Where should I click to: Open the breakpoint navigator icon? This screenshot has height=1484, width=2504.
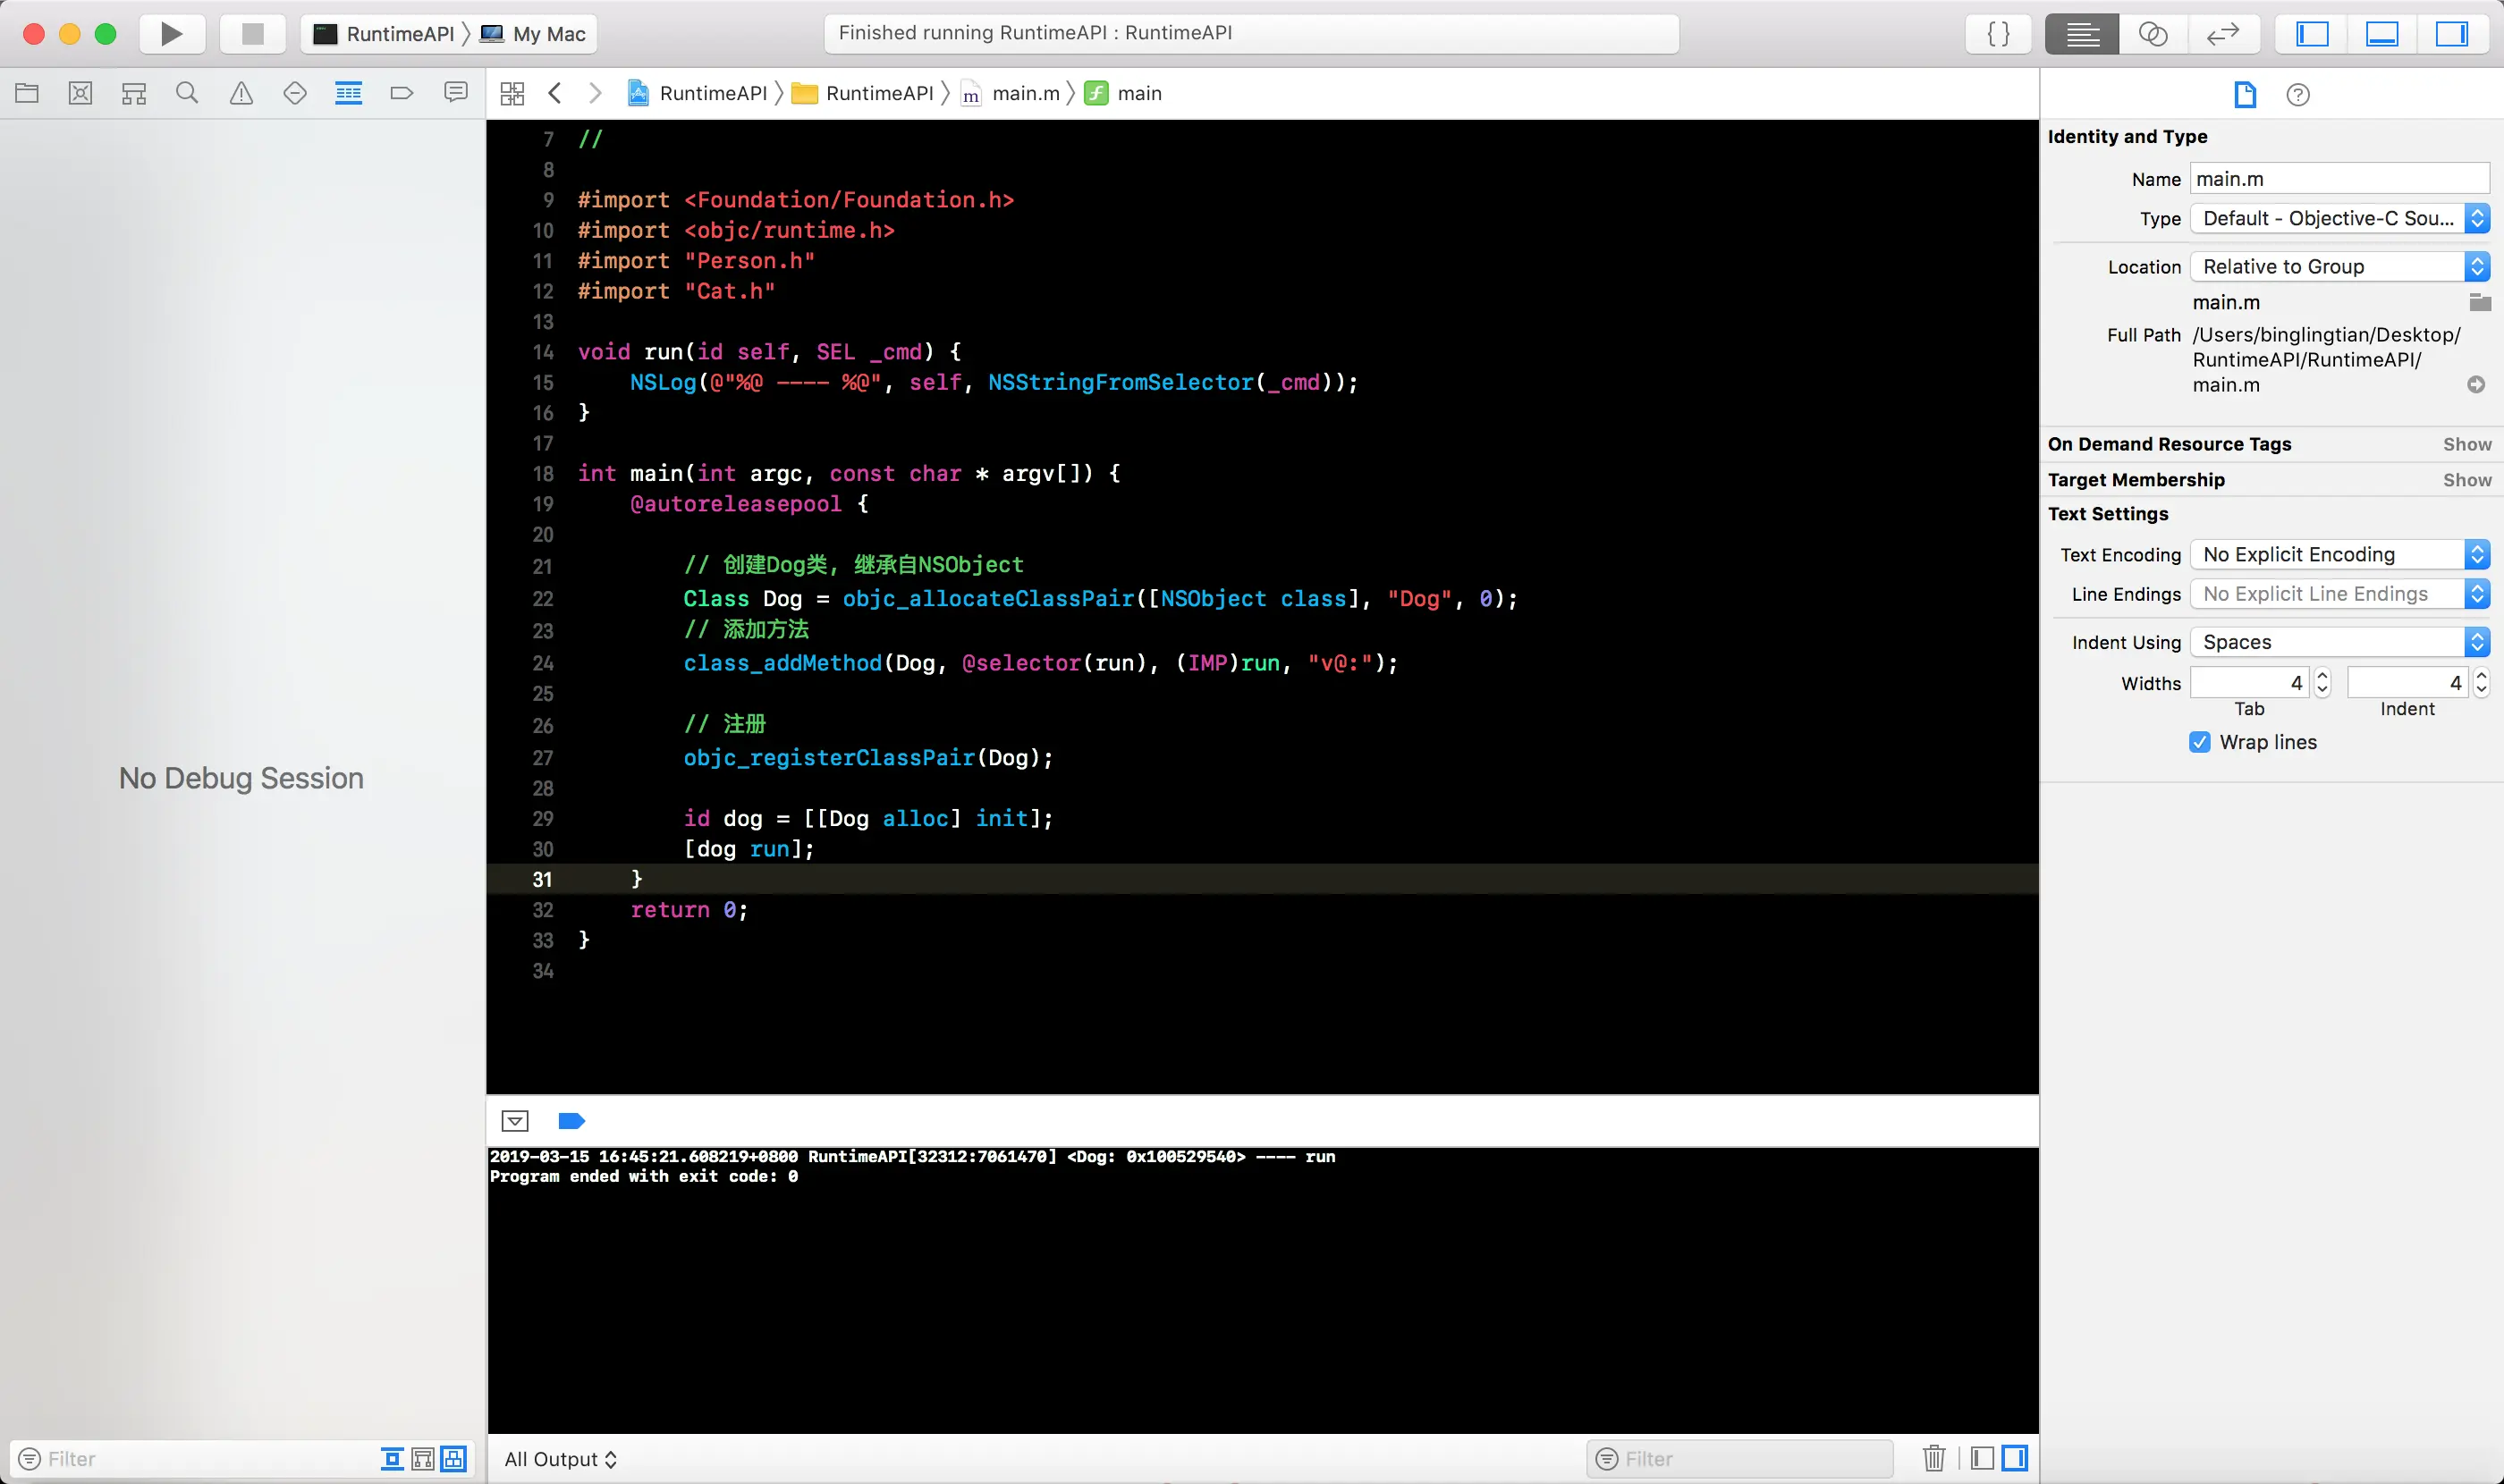402,93
